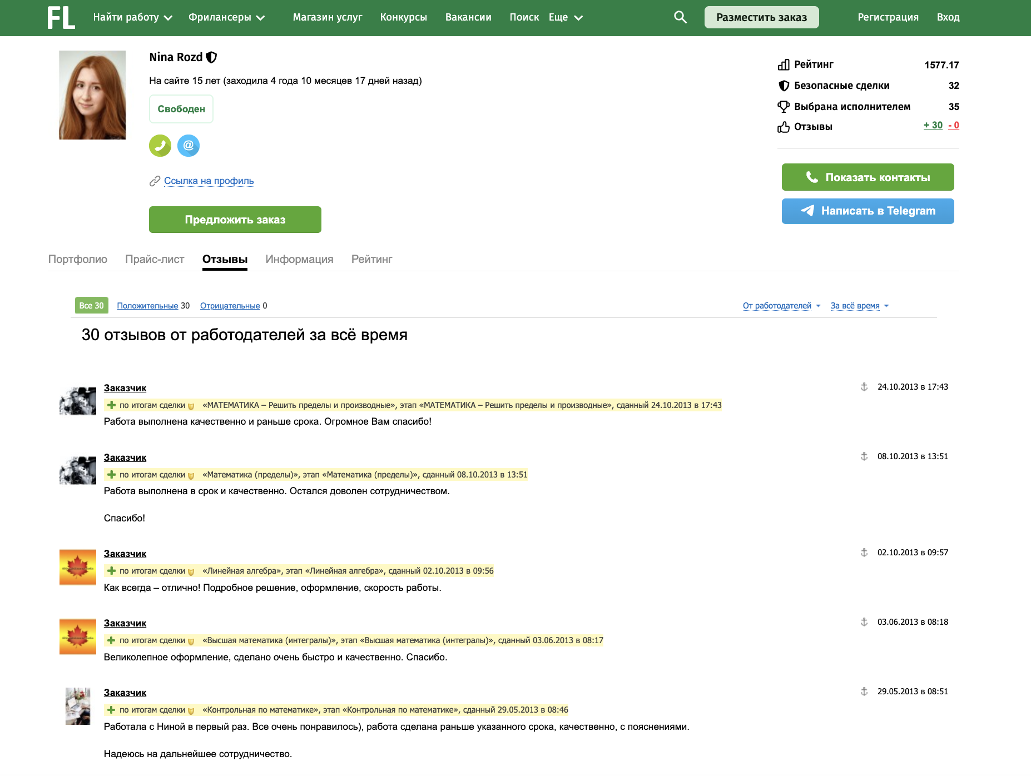Image resolution: width=1031 pixels, height=776 pixels.
Task: Click anchor icon for 29.05.2013 review
Action: [x=864, y=692]
